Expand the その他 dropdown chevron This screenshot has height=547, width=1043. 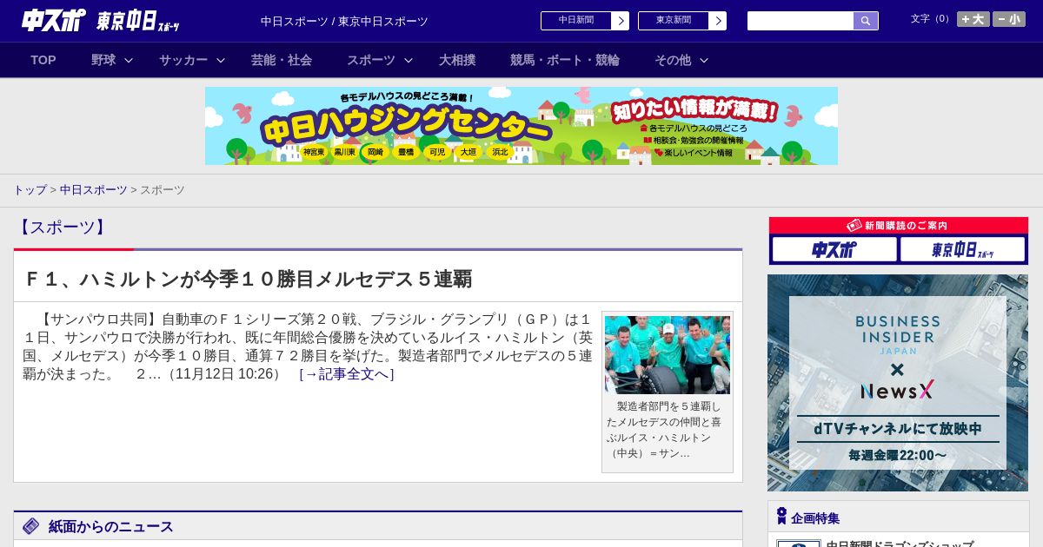pos(704,60)
